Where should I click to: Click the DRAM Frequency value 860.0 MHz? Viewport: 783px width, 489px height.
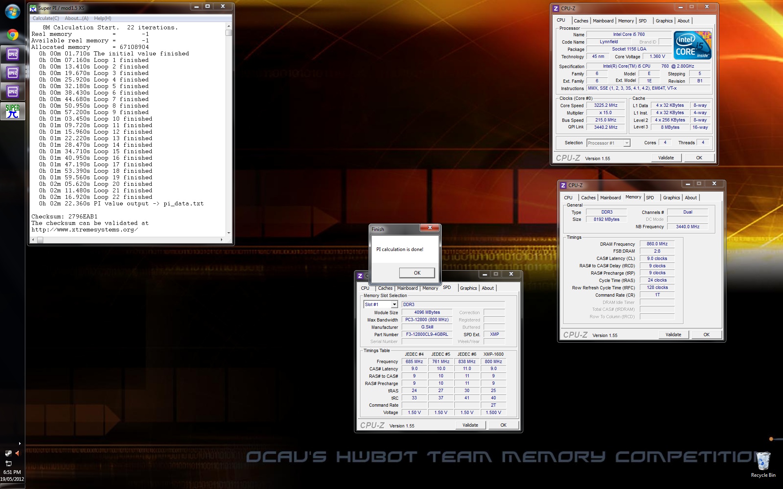[x=657, y=244]
